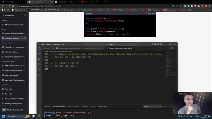The image size is (212, 119).
Task: Open the Source Control view in VS Code
Action: click(39, 59)
